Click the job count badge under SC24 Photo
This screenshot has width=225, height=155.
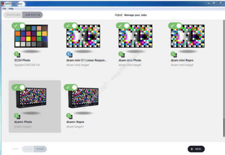point(16,54)
